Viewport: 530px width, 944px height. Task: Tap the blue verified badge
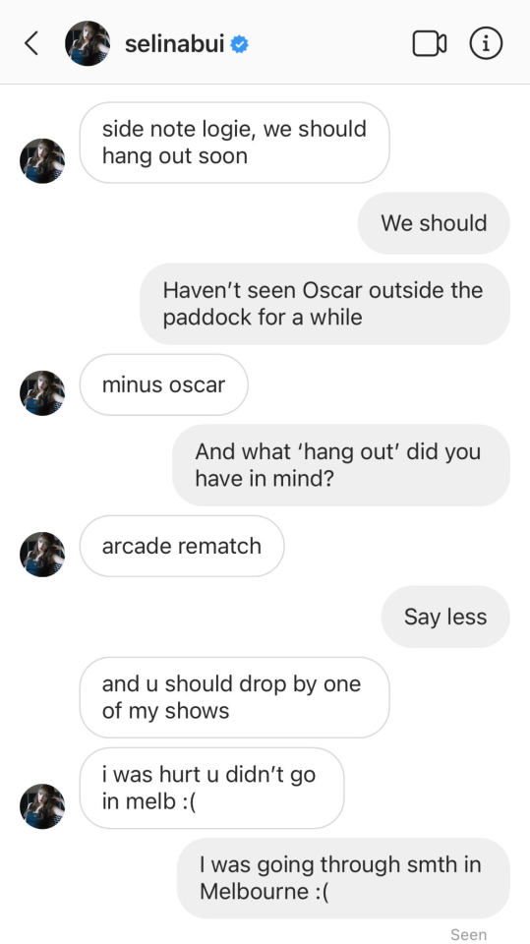240,44
